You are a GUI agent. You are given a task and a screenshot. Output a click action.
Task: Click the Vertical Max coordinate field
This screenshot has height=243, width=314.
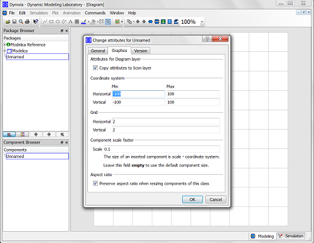pos(193,102)
